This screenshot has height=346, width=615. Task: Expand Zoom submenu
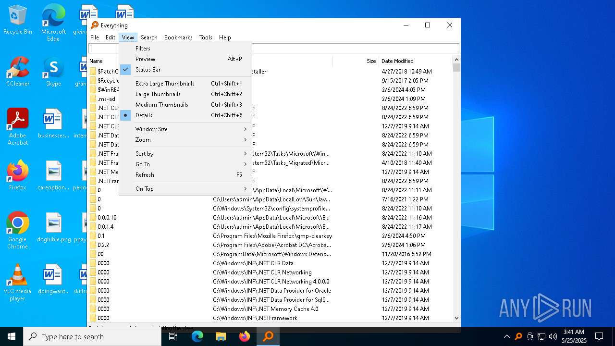(185, 140)
